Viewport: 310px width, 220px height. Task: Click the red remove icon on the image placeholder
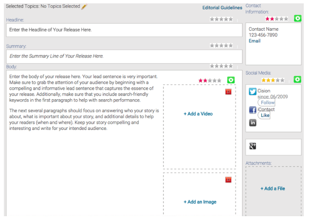tap(228, 180)
